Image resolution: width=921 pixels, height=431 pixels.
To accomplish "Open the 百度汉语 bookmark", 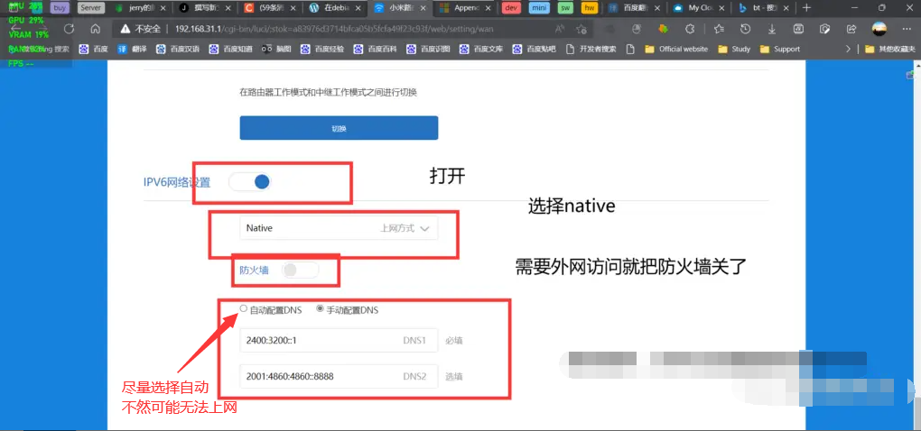I will coord(178,50).
